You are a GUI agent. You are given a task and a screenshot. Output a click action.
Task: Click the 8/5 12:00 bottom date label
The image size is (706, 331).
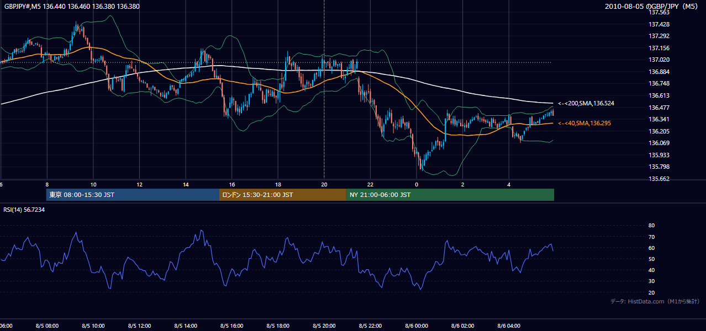tap(140, 326)
